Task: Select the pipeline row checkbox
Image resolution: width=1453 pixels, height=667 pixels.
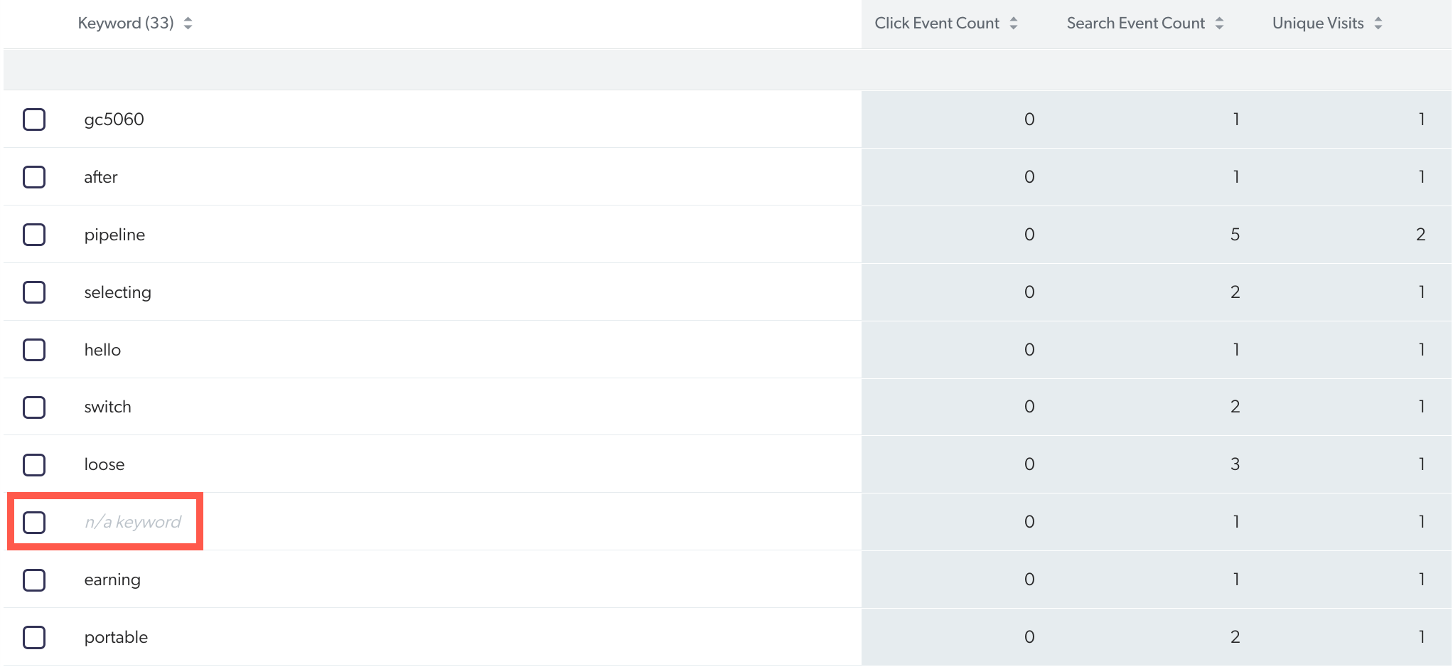Action: click(x=33, y=234)
